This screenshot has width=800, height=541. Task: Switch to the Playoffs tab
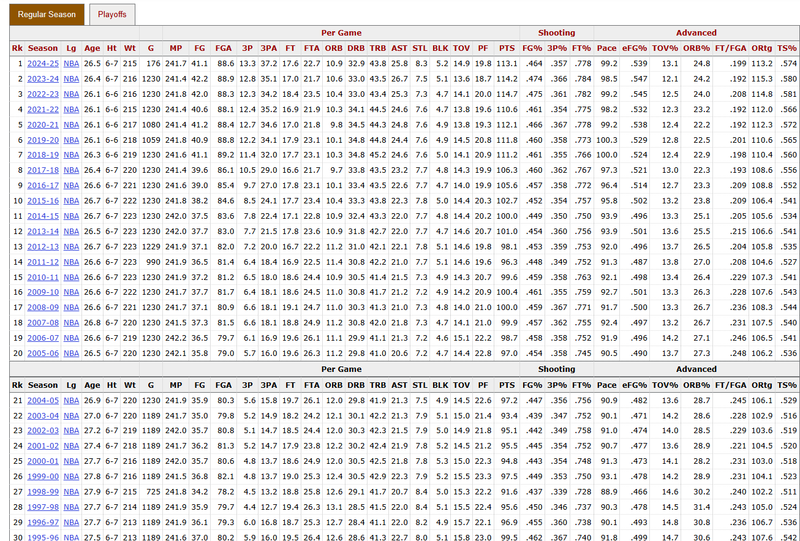tap(112, 14)
